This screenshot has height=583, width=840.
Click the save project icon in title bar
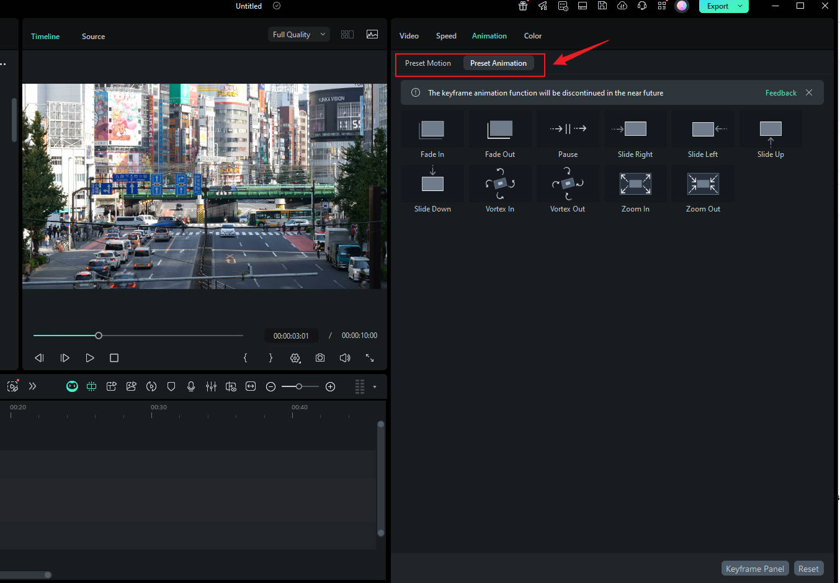pyautogui.click(x=602, y=6)
